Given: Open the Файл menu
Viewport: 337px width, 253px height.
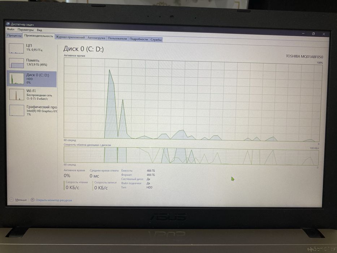Looking at the screenshot, I should tap(10, 29).
